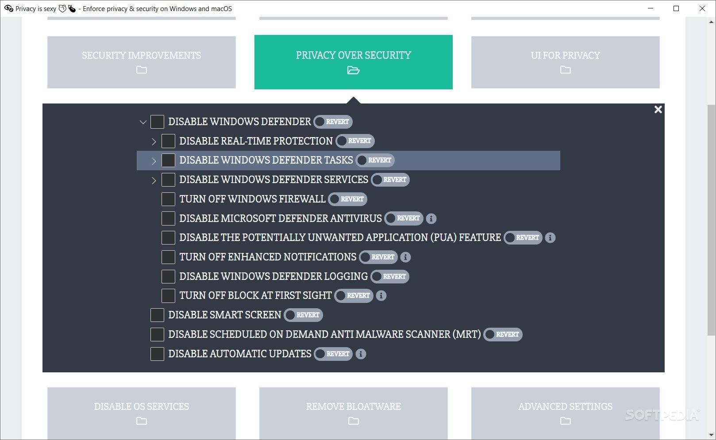Viewport: 716px width, 440px height.
Task: Check the Disable Microsoft Defender Antivirus checkbox
Action: pos(168,218)
